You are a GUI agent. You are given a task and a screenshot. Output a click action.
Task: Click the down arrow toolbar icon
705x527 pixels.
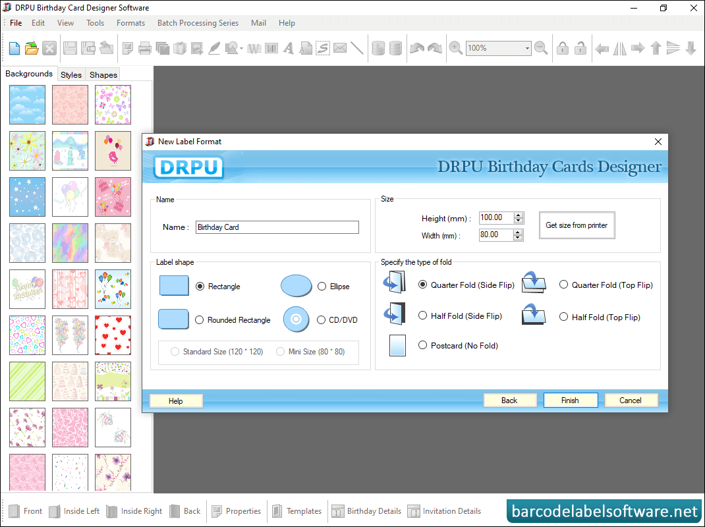point(691,48)
